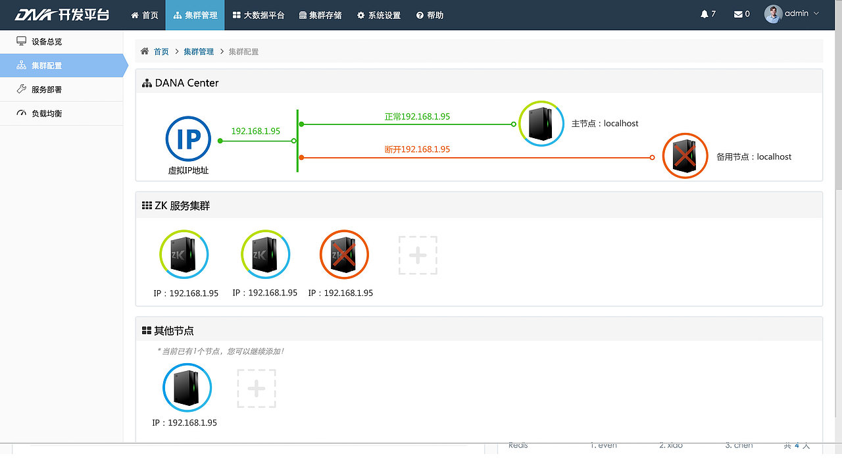
Task: Select the 主节点 server icon
Action: (x=541, y=123)
